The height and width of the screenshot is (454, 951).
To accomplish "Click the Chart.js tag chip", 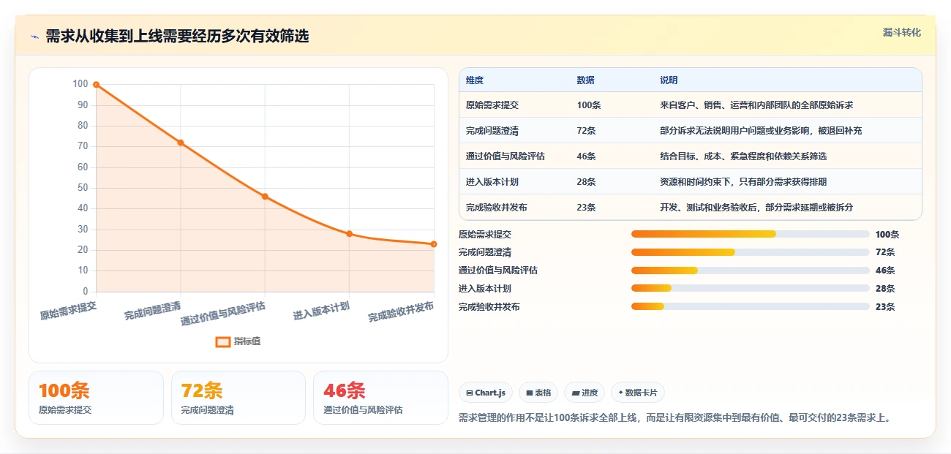I will [x=486, y=393].
